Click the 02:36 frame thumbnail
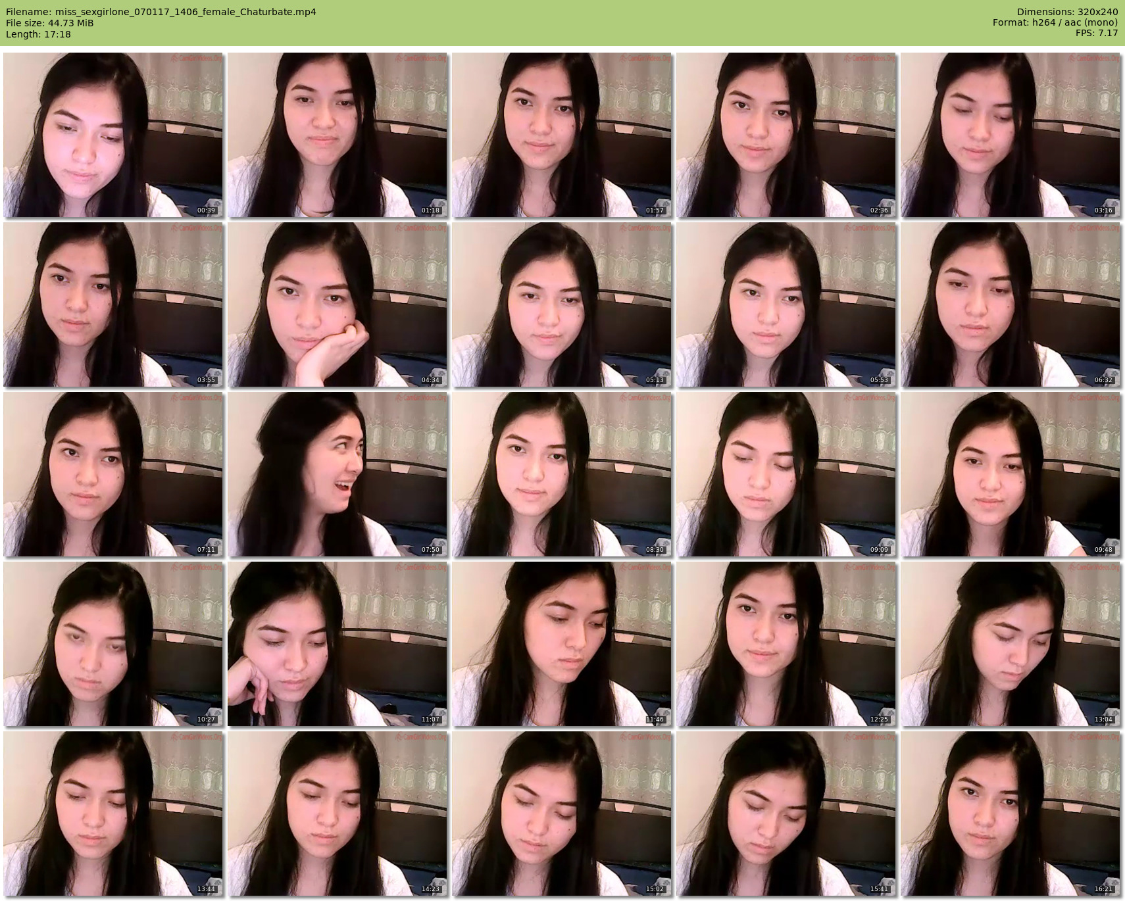 tap(786, 135)
